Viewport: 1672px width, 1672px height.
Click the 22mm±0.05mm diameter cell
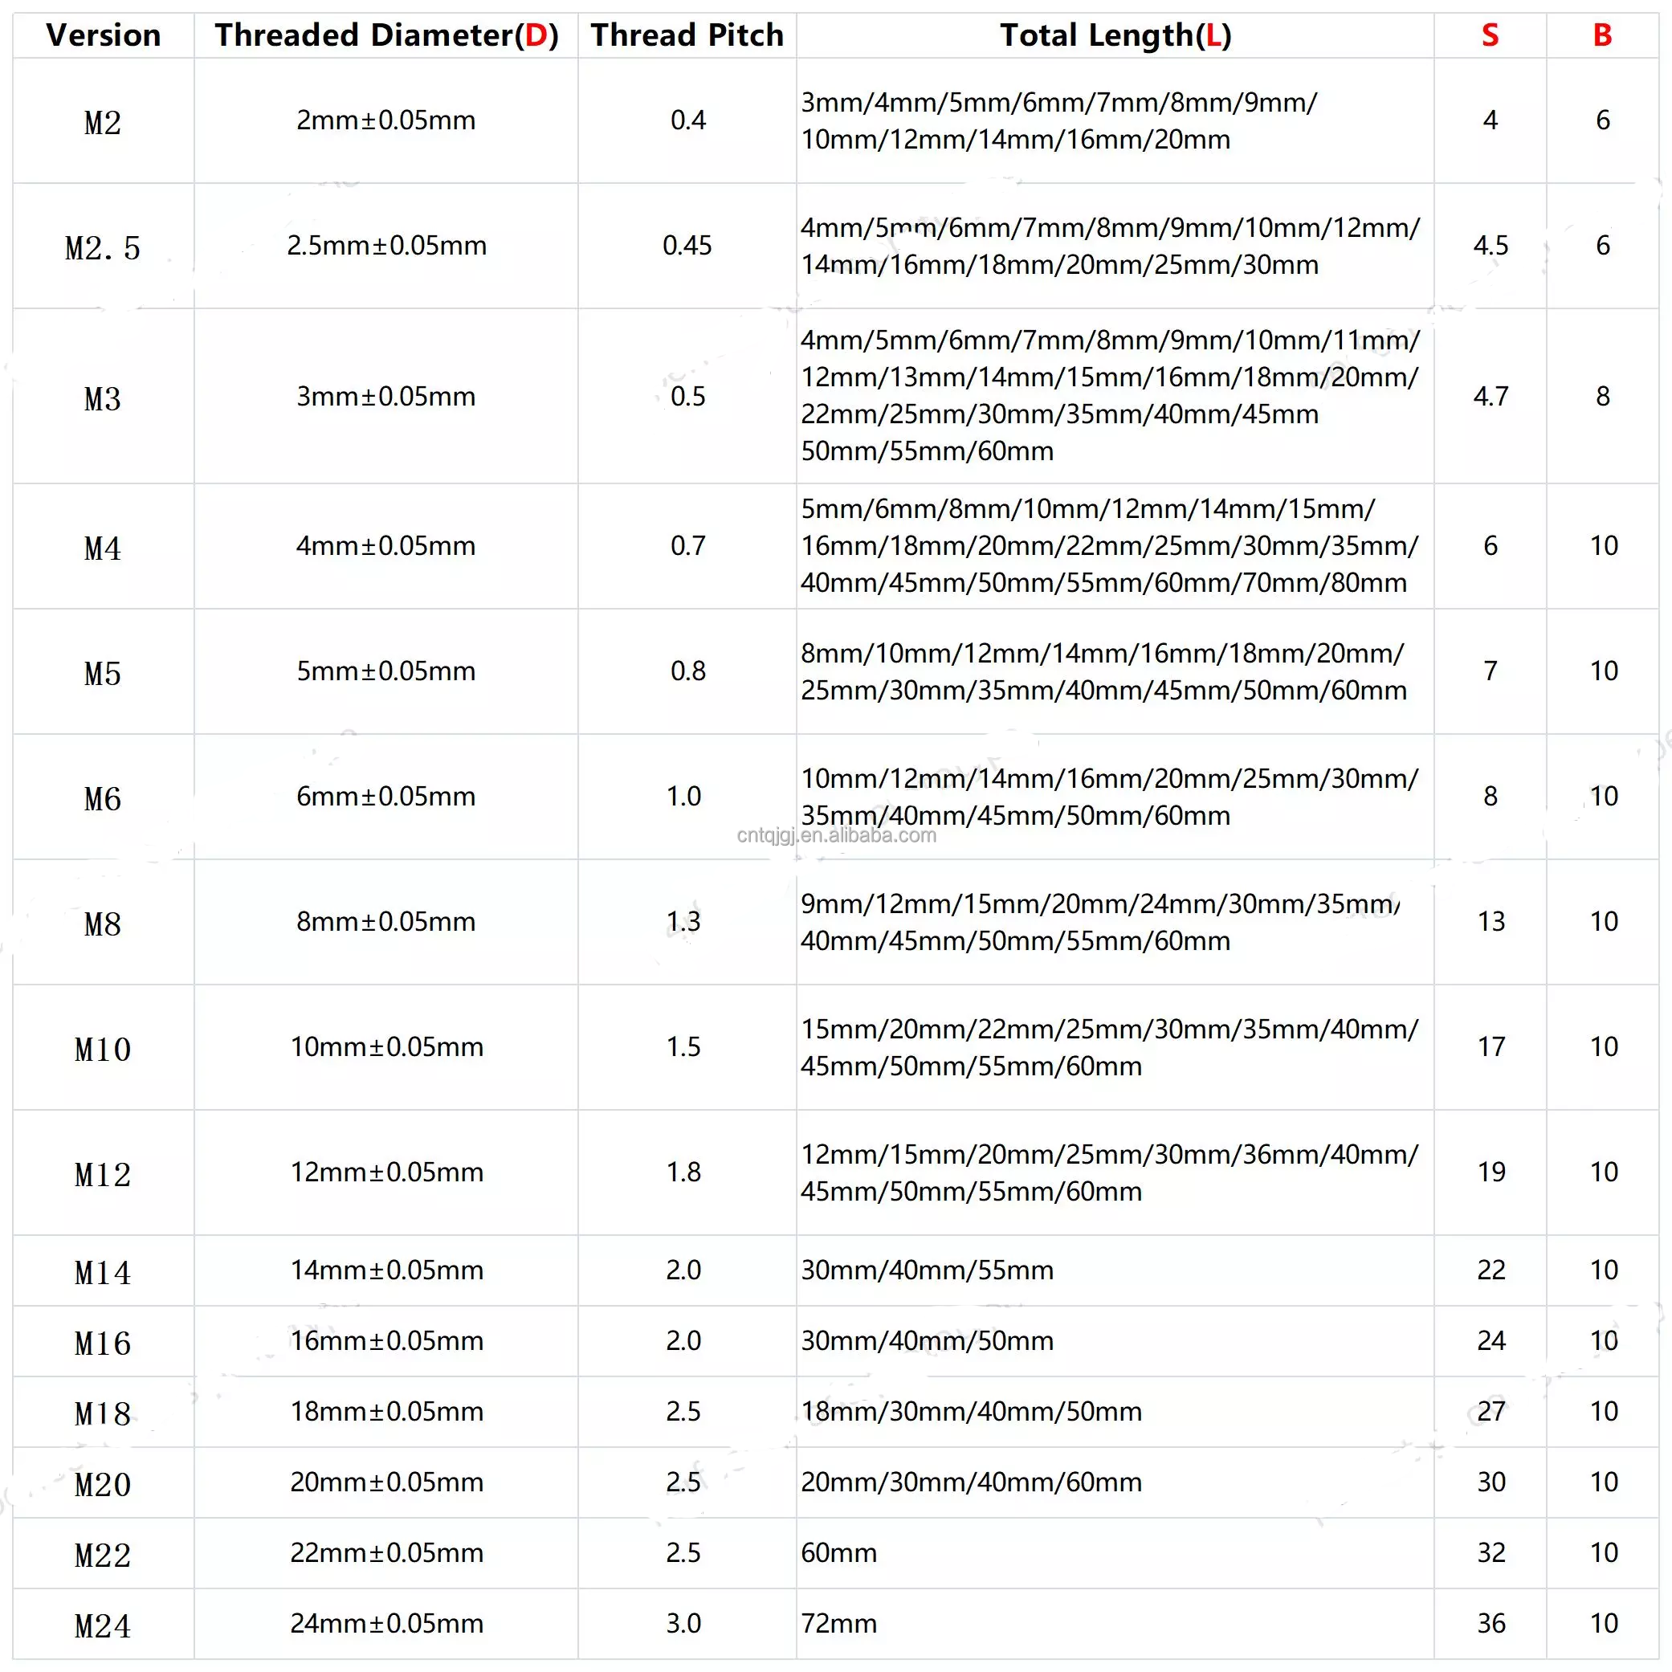pyautogui.click(x=387, y=1553)
